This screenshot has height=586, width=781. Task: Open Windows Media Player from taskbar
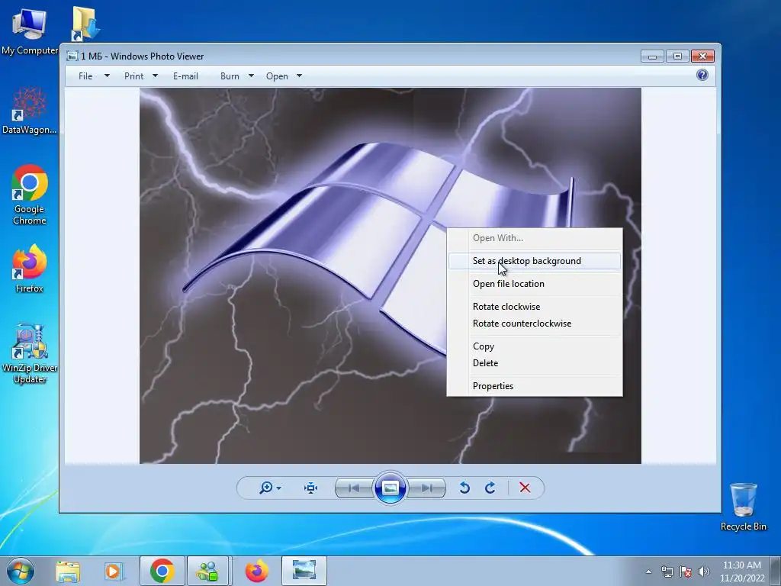click(x=114, y=571)
